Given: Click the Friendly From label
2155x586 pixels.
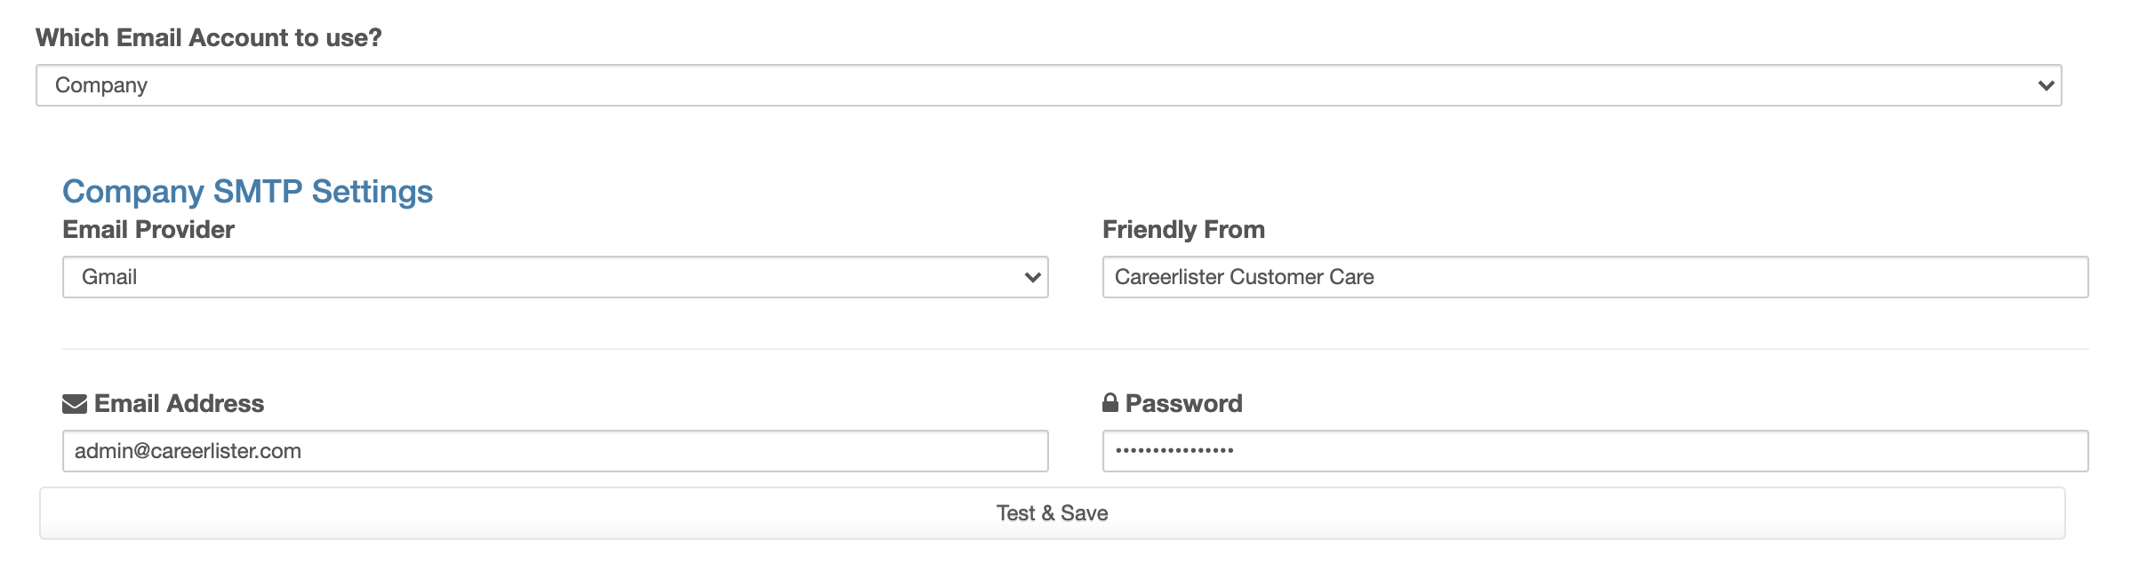Looking at the screenshot, I should point(1183,230).
